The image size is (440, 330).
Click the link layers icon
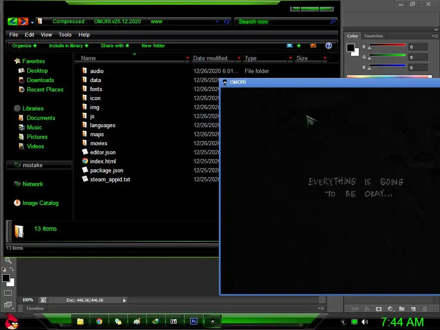coord(355,309)
